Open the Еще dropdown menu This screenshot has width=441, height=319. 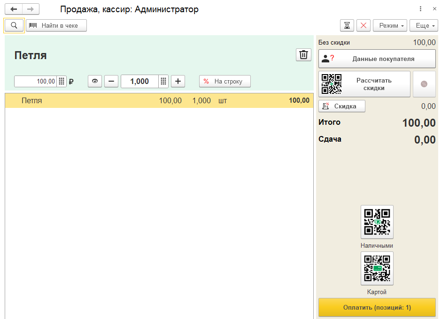pyautogui.click(x=424, y=25)
